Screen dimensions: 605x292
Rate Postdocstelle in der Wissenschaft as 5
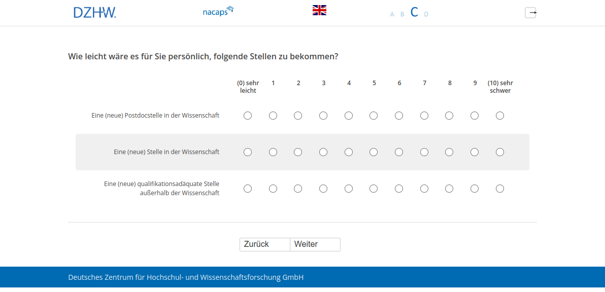pyautogui.click(x=374, y=116)
